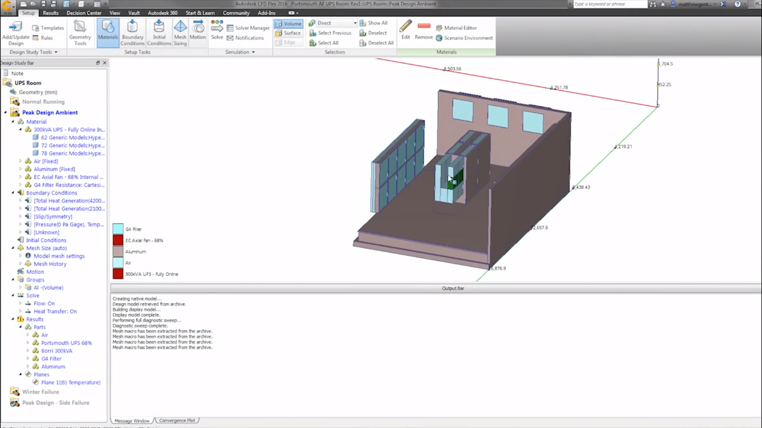Click Show All in Selection panel

(373, 23)
